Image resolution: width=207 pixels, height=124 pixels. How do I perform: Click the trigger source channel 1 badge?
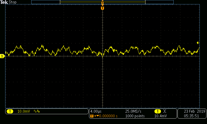click(158, 111)
